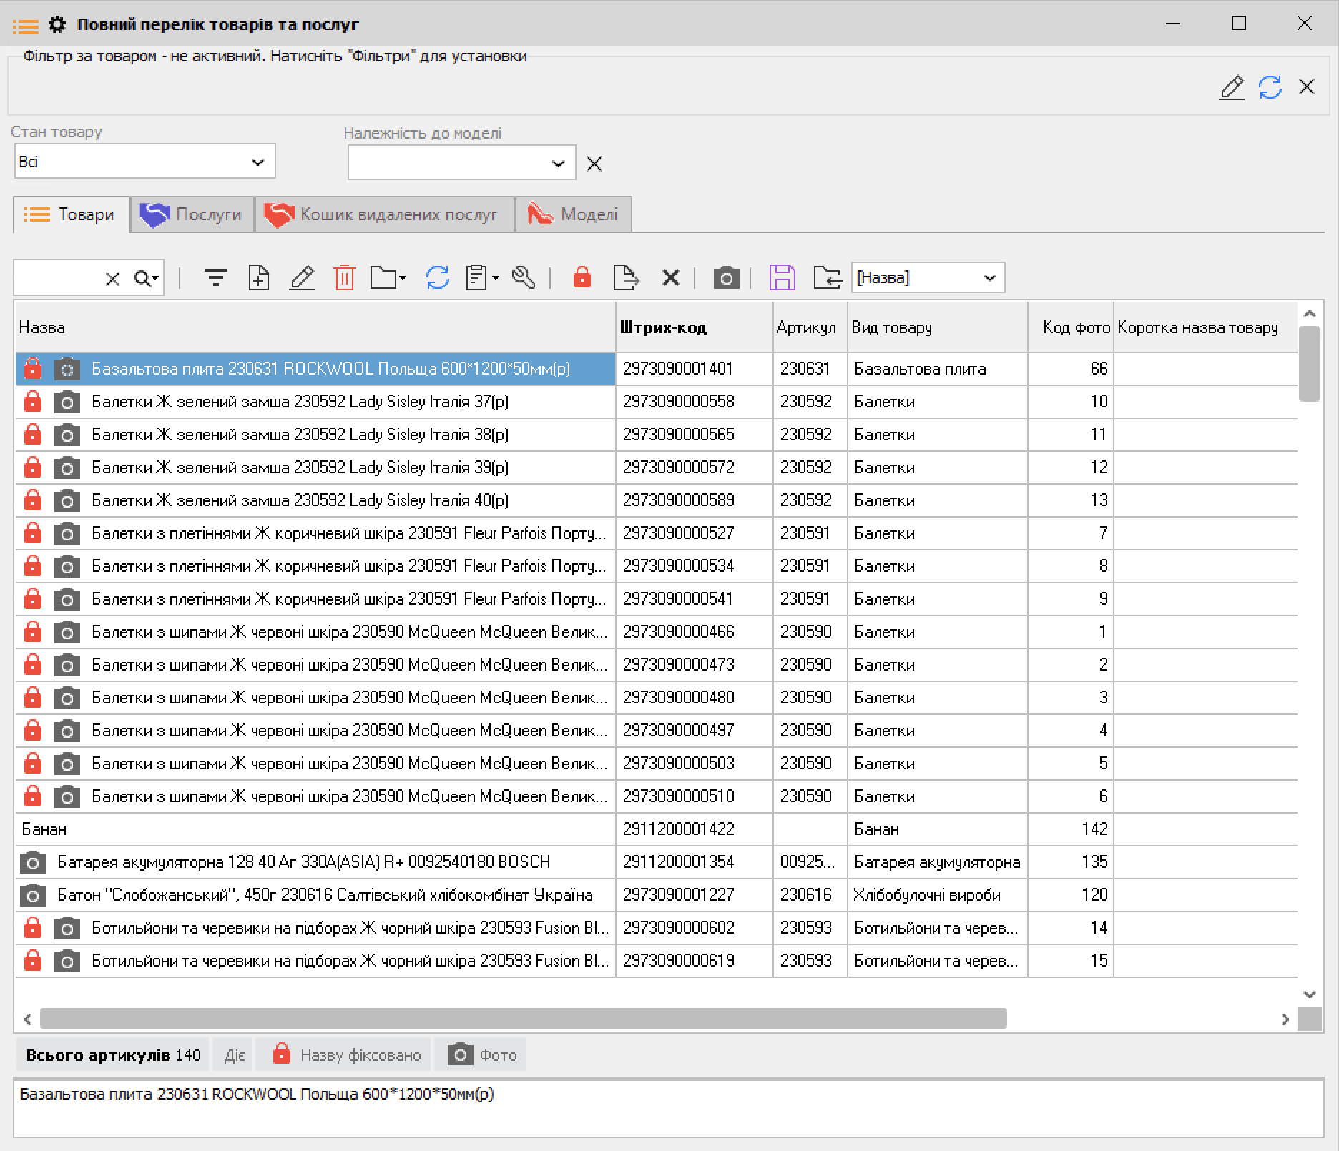The image size is (1339, 1151).
Task: Open the filter settings funnel icon
Action: (215, 277)
